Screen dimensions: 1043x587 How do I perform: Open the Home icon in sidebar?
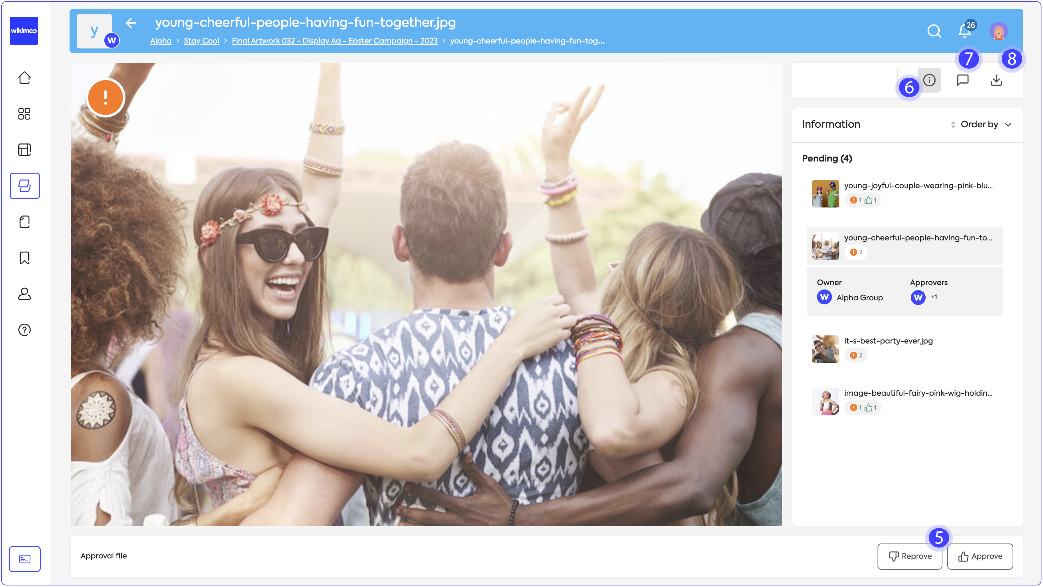point(24,77)
